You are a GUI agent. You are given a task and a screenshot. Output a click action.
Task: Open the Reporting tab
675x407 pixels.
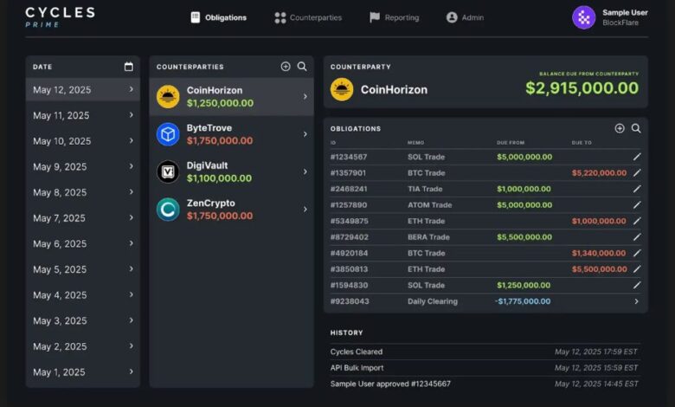(394, 17)
